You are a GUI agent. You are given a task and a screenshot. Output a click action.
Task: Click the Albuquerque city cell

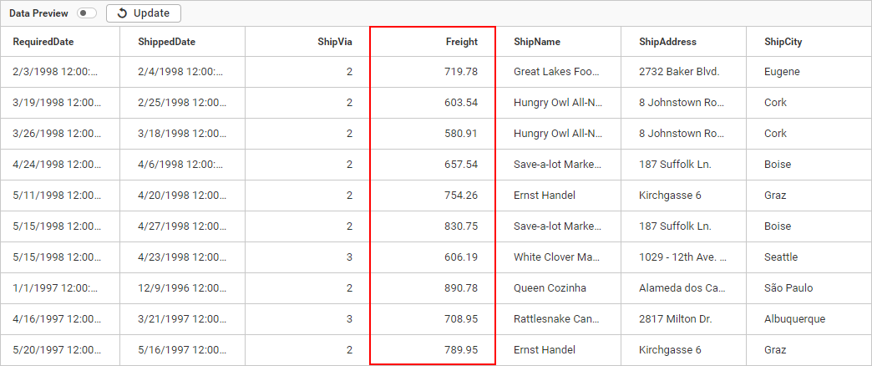(x=794, y=319)
